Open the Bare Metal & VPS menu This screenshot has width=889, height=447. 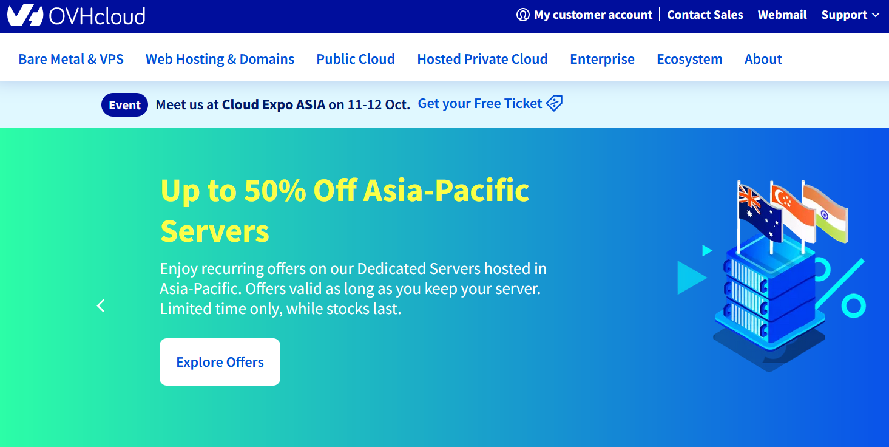point(71,59)
